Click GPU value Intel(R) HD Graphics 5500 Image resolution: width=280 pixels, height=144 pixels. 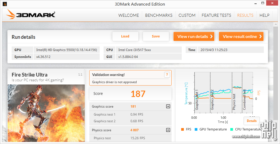(67, 50)
